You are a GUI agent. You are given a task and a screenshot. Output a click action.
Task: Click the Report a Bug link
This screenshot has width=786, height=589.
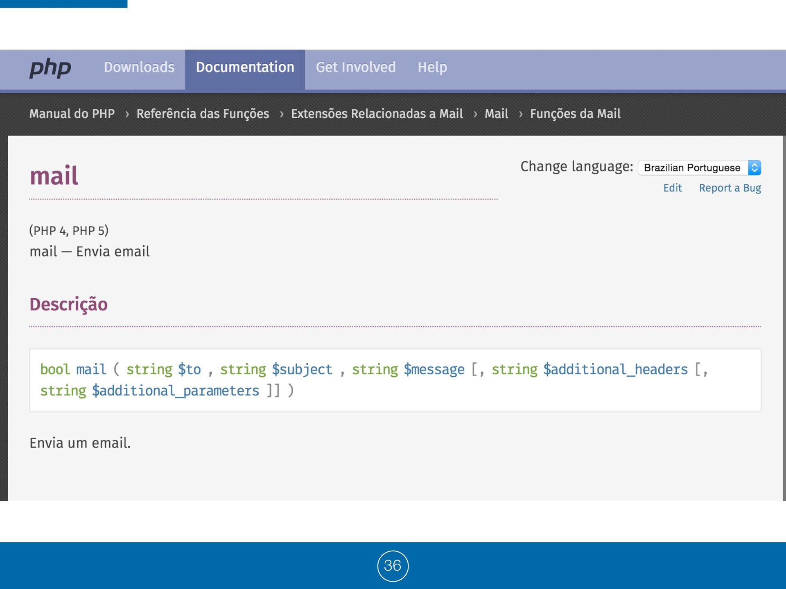[x=730, y=188]
